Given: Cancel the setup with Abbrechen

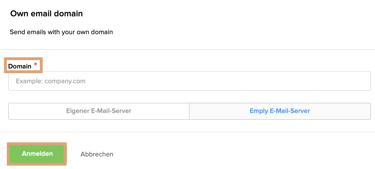Looking at the screenshot, I should (97, 154).
